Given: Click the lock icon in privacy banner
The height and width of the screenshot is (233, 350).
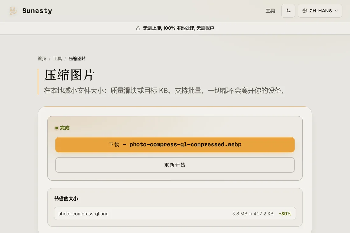Looking at the screenshot, I should [x=138, y=28].
